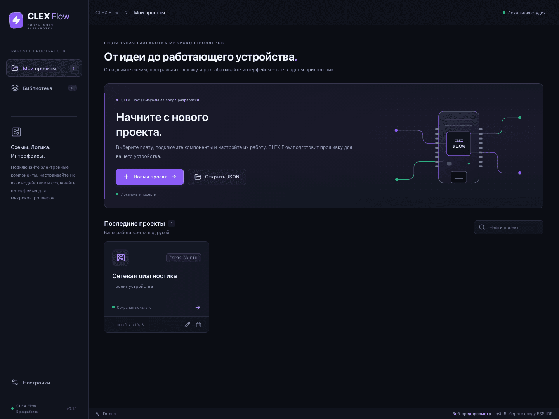Click the 13 badge next to Библиотека

pyautogui.click(x=73, y=88)
